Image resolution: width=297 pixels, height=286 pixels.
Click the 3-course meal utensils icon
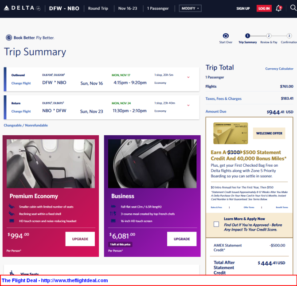tap(113, 214)
